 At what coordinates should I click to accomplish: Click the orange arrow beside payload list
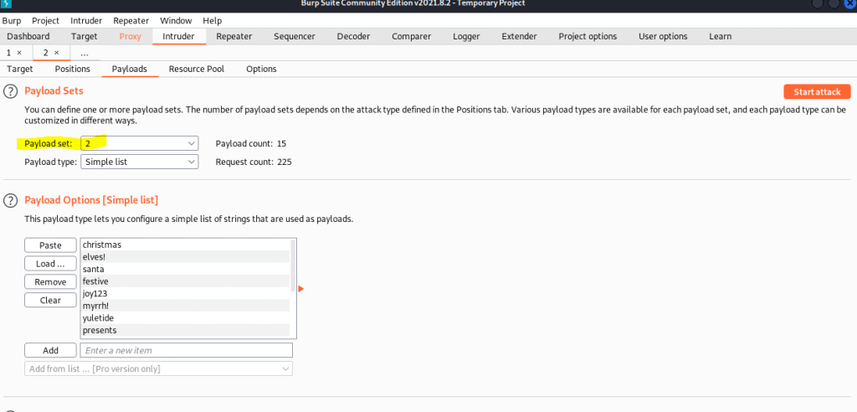(300, 289)
